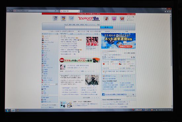Click the お金持ち article illustration thumbnail
Image resolution: width=182 pixels, height=122 pixels.
(x=92, y=80)
